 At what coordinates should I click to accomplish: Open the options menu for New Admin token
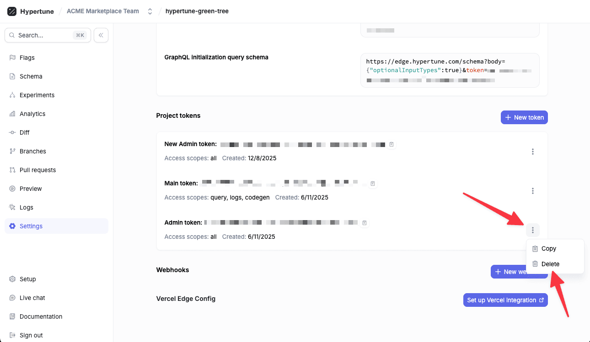pos(533,152)
